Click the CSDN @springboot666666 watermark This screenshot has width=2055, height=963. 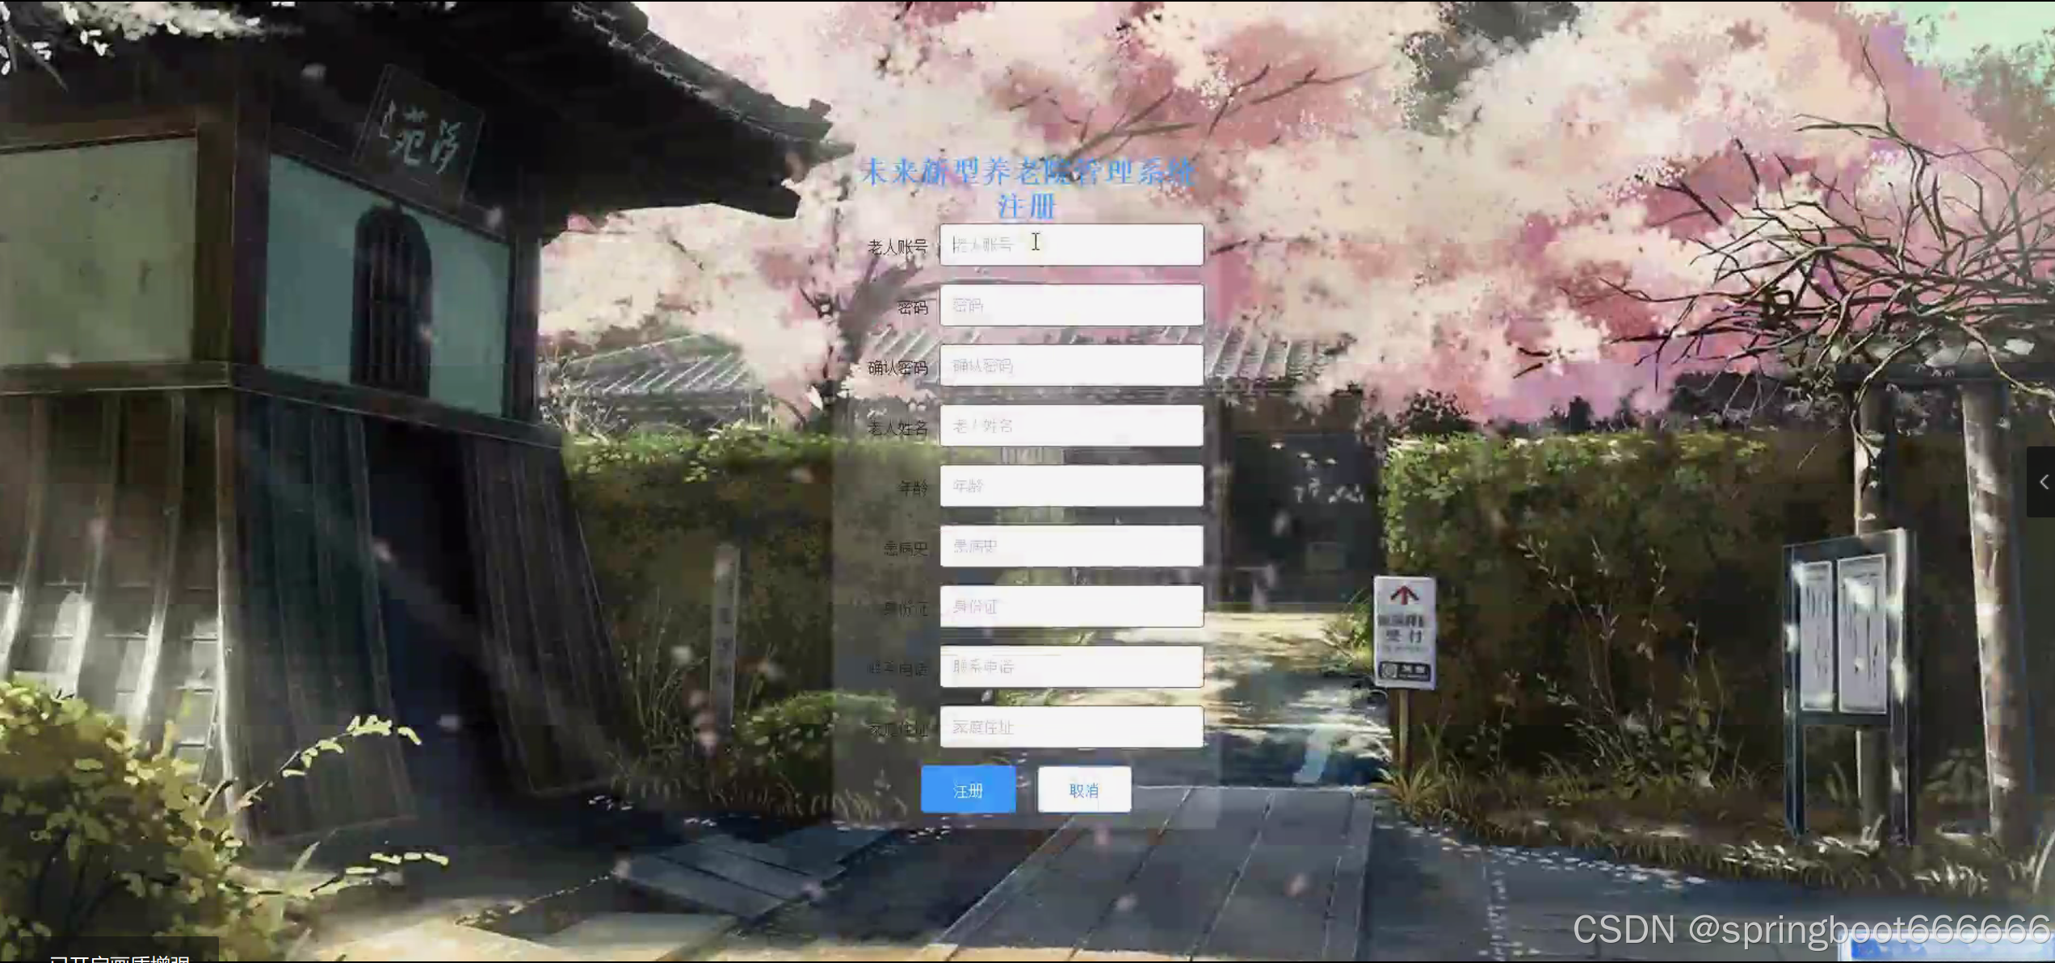(x=1809, y=930)
